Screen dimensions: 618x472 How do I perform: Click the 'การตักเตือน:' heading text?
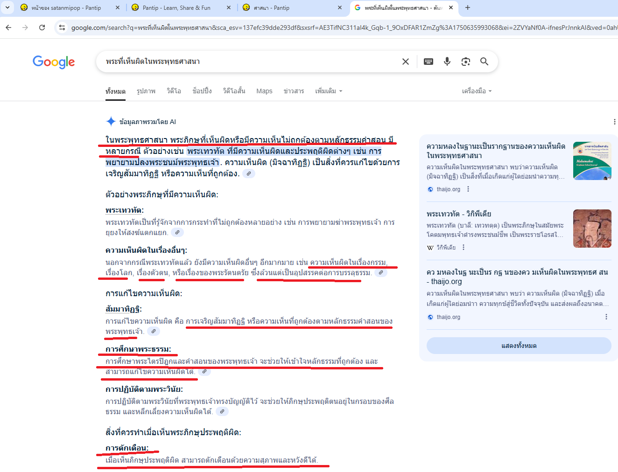coord(127,448)
